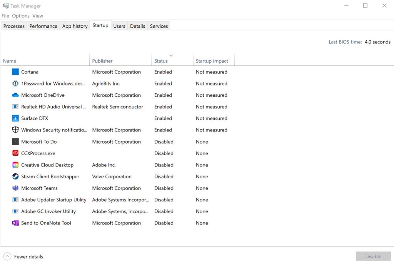Switch to the App history tab
Viewport: 394px width, 266px height.
(75, 26)
